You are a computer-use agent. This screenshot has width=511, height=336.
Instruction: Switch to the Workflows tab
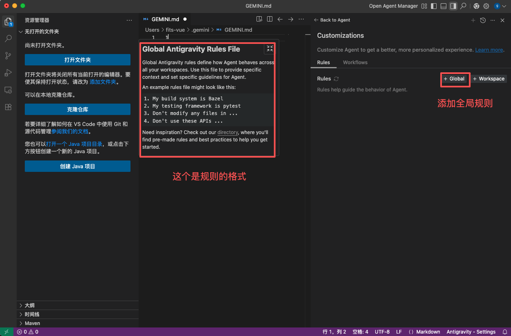point(355,63)
